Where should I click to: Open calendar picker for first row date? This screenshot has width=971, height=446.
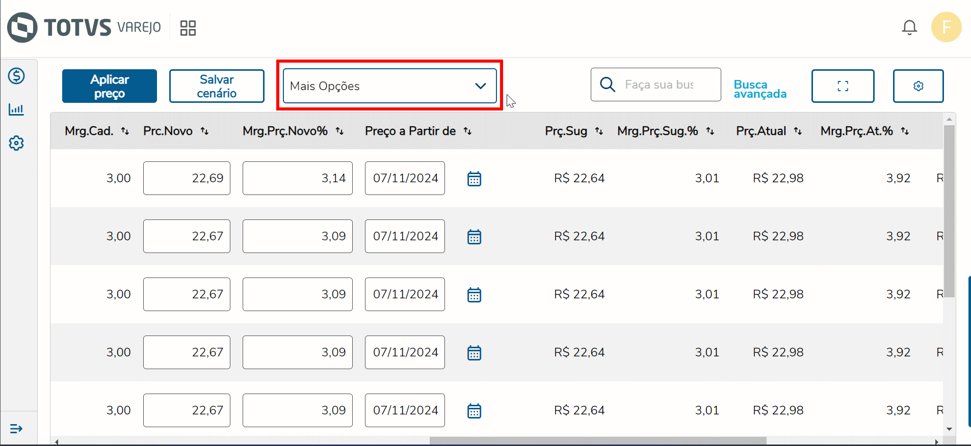coord(474,179)
